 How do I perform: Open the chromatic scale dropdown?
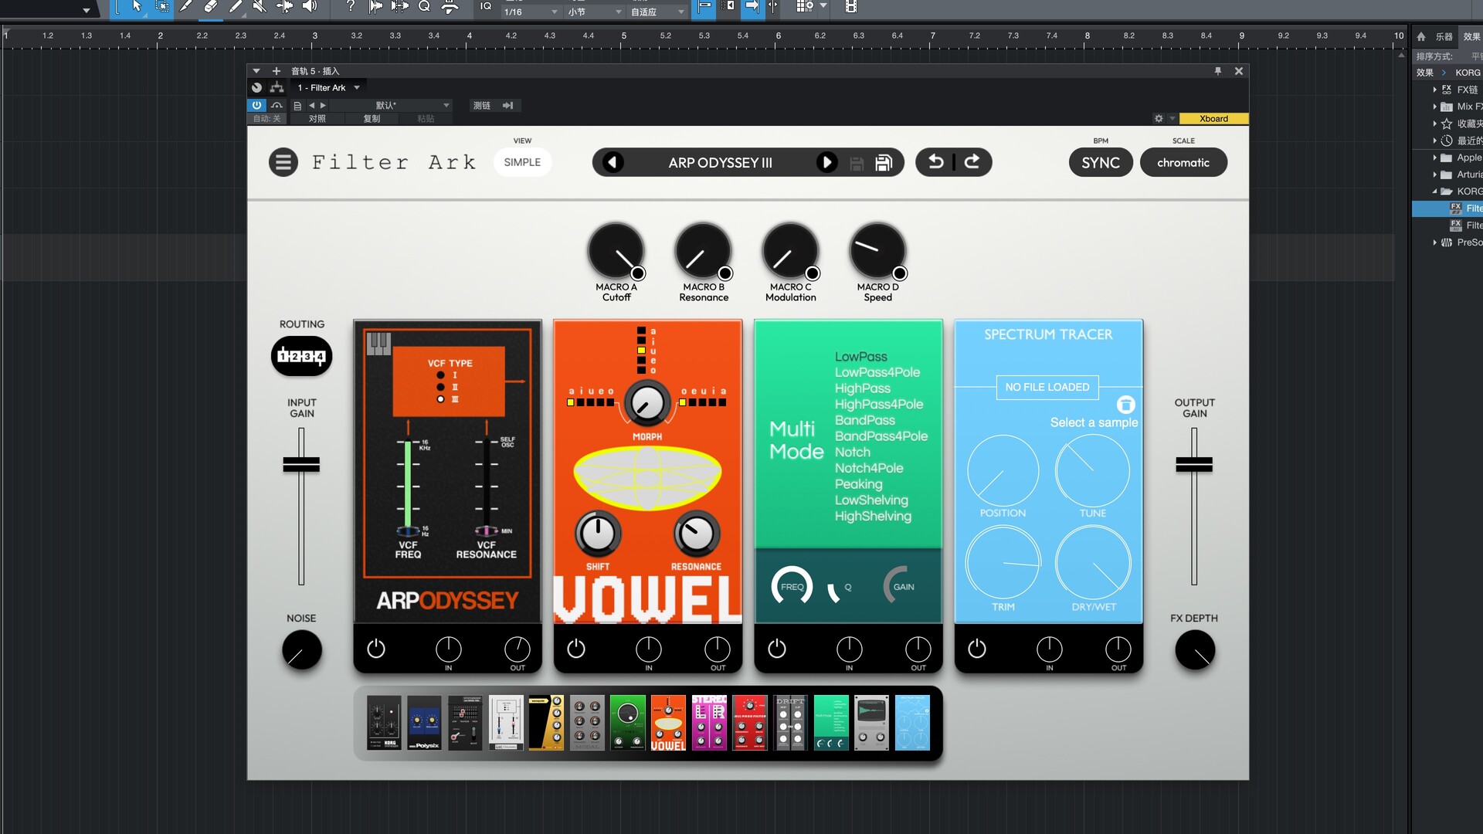coord(1183,162)
